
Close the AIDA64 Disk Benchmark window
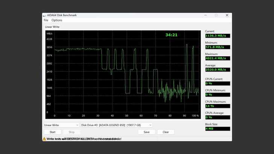tap(227, 15)
